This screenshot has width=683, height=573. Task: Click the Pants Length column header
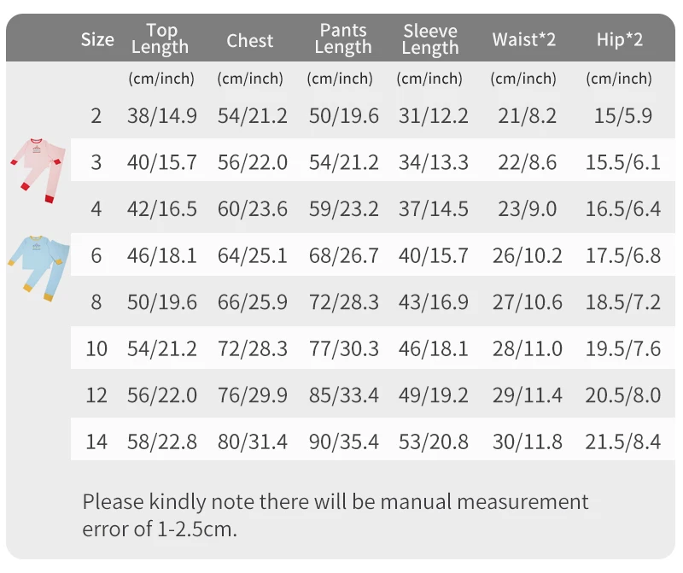(x=343, y=38)
